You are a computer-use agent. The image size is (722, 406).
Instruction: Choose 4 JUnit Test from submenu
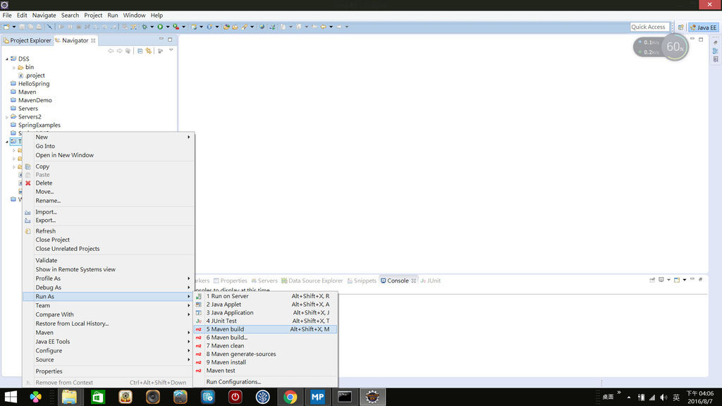266,321
